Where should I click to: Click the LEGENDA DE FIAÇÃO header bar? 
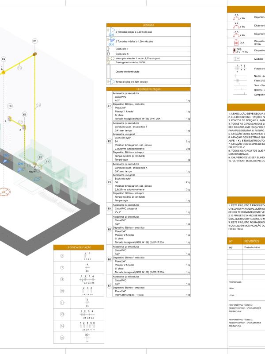point(79,247)
